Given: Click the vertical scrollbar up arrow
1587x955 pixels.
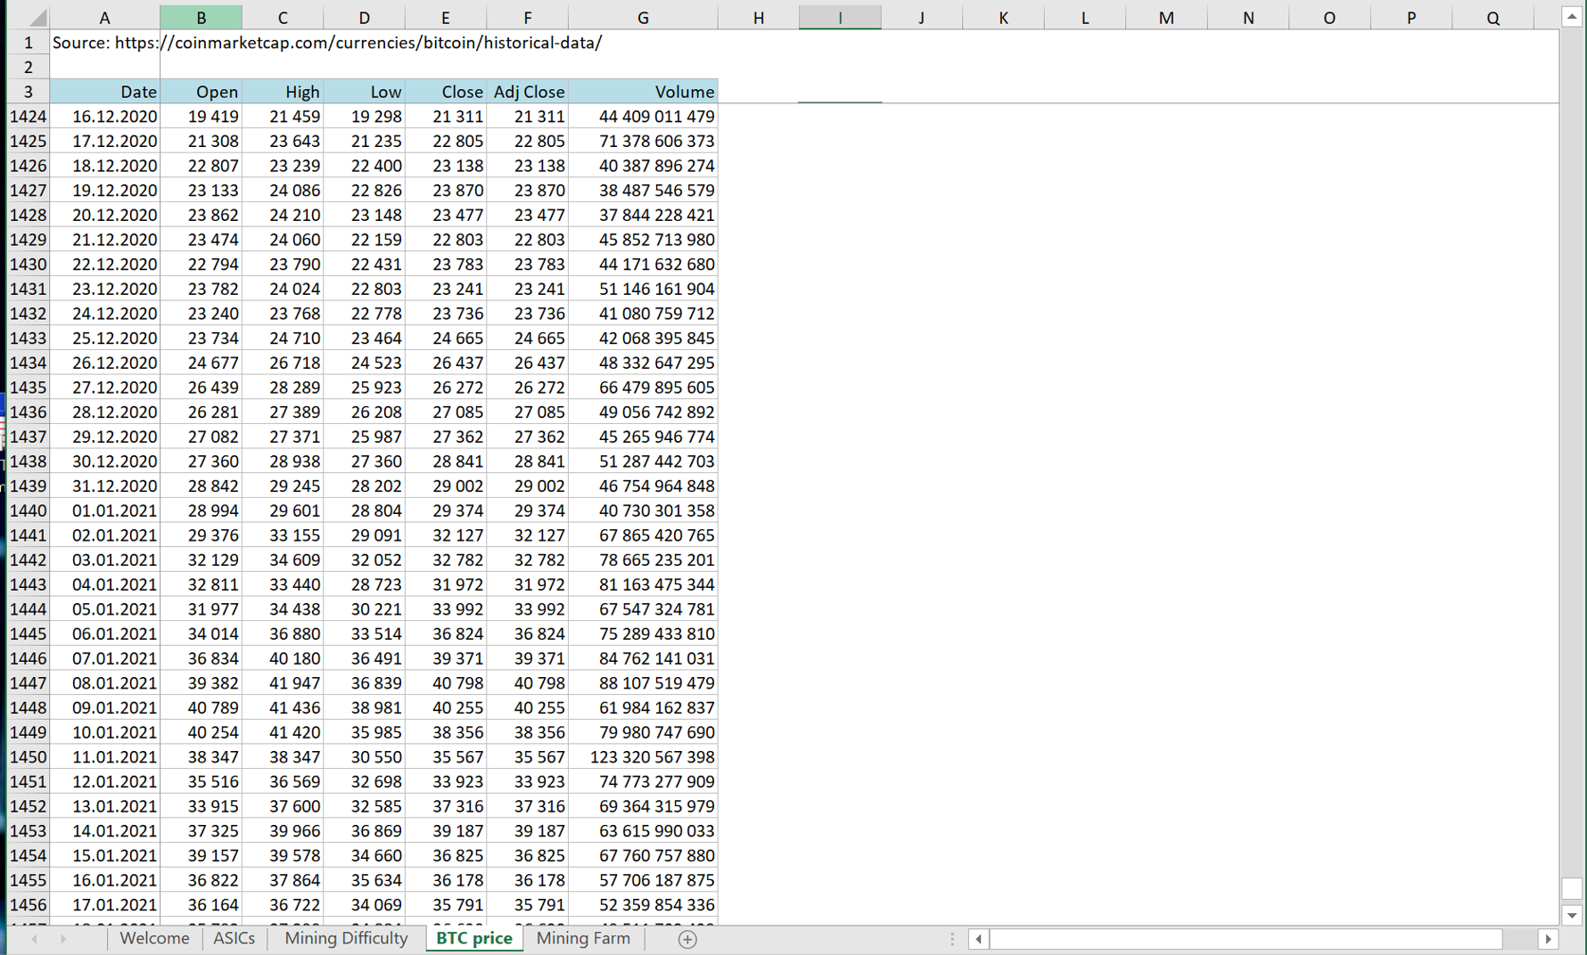Looking at the screenshot, I should coord(1573,16).
